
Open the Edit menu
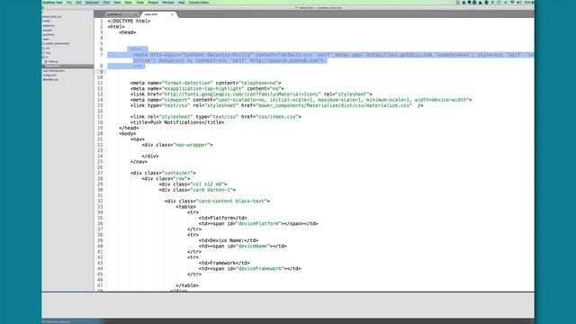click(x=78, y=3)
